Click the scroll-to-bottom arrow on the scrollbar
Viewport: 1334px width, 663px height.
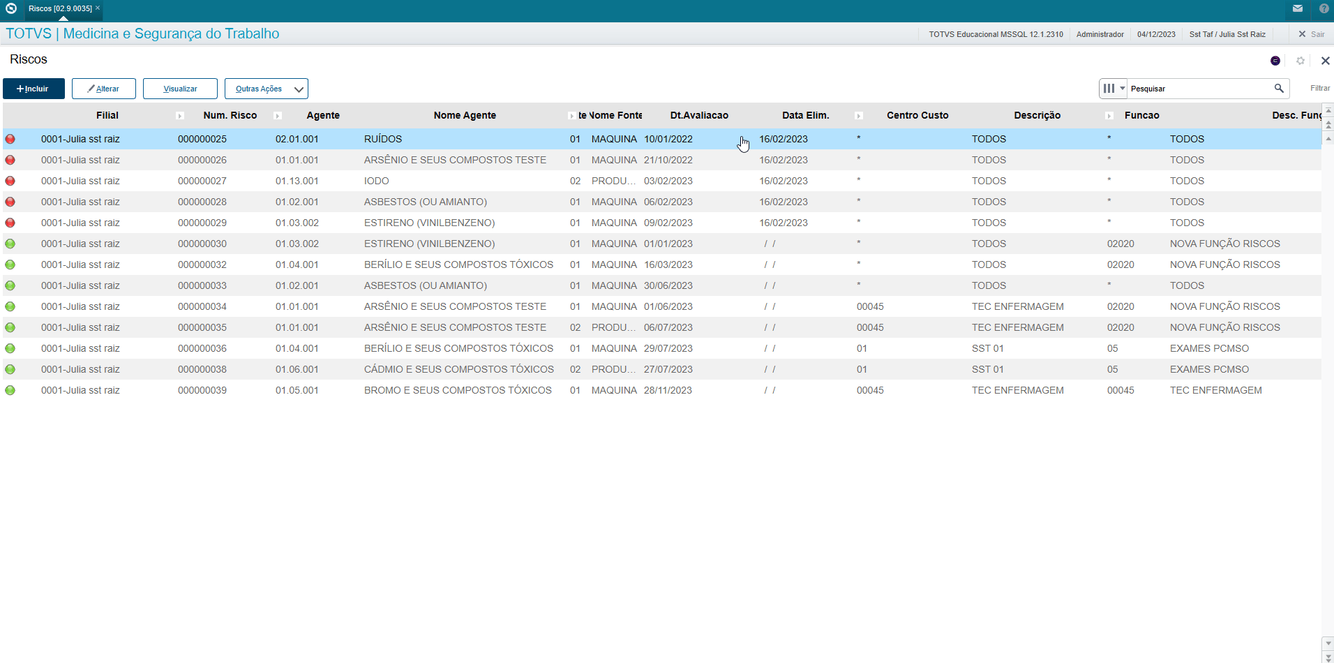point(1328,657)
